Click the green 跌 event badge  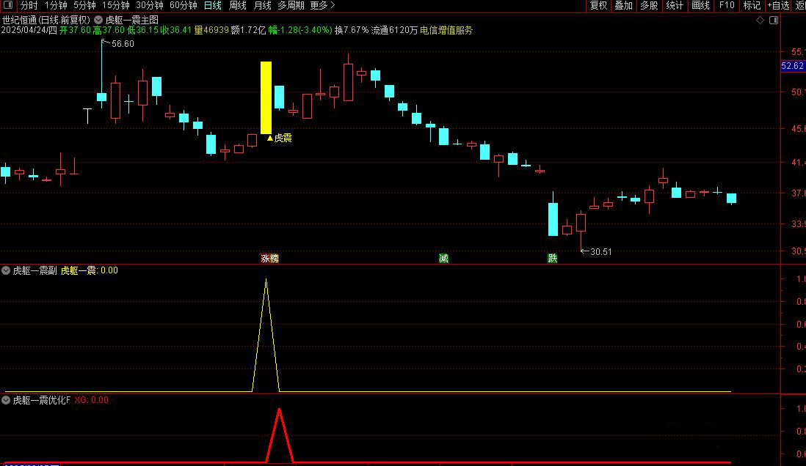[x=553, y=259]
